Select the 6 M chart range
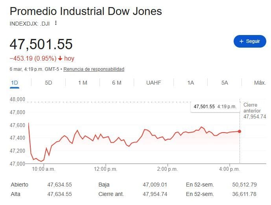Viewport: 271px width, 205px height. coord(116,83)
